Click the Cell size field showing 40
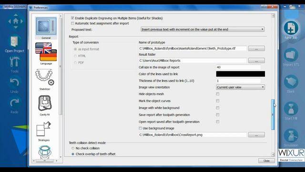 [x=238, y=67]
